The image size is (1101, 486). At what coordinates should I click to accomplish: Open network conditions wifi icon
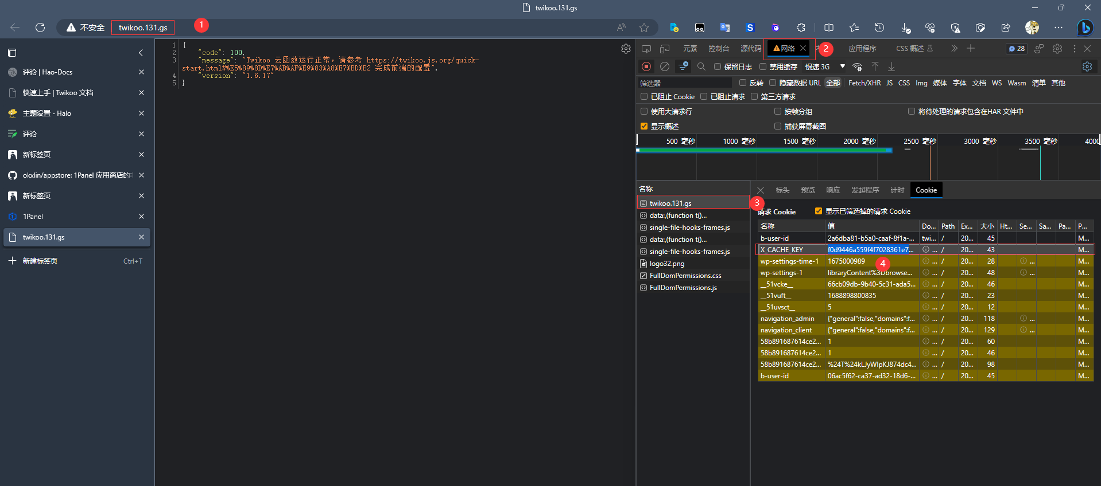click(857, 67)
